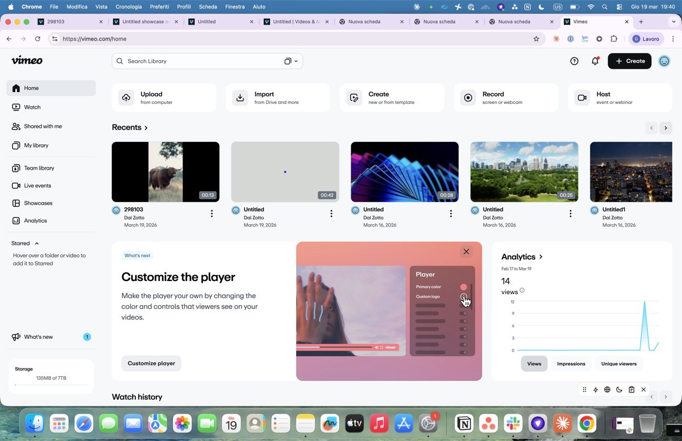
Task: Click the moon icon in floating toolbar
Action: [619, 389]
